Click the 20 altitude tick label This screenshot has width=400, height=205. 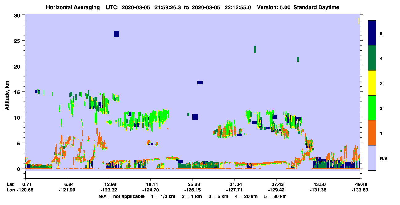(x=18, y=66)
